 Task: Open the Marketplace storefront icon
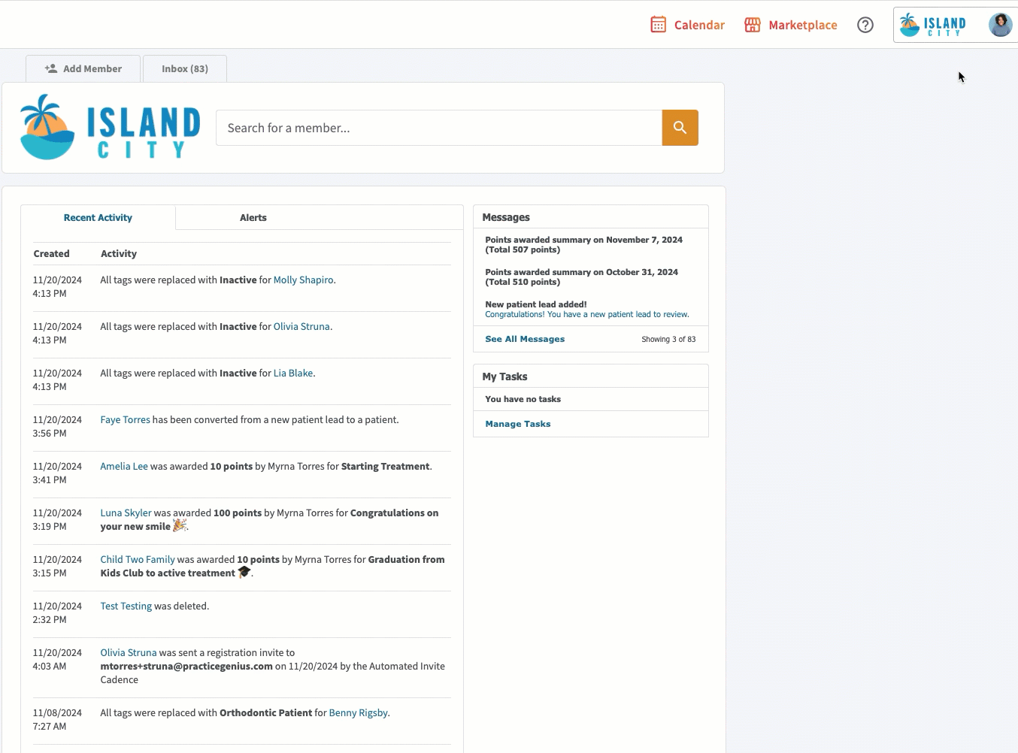click(752, 25)
